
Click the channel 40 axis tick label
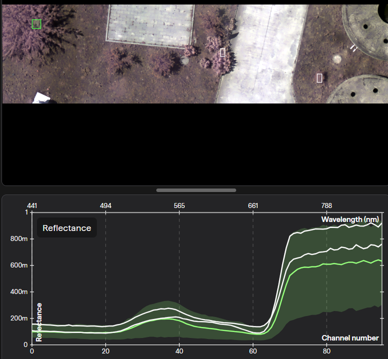pyautogui.click(x=179, y=351)
